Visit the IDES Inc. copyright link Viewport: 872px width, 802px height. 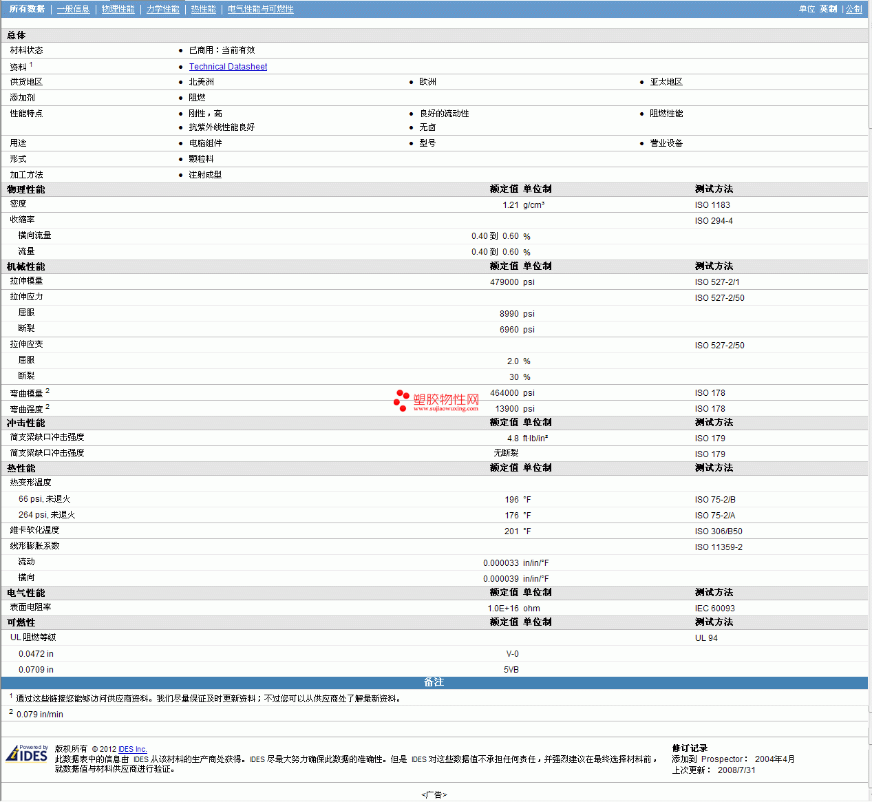click(132, 749)
